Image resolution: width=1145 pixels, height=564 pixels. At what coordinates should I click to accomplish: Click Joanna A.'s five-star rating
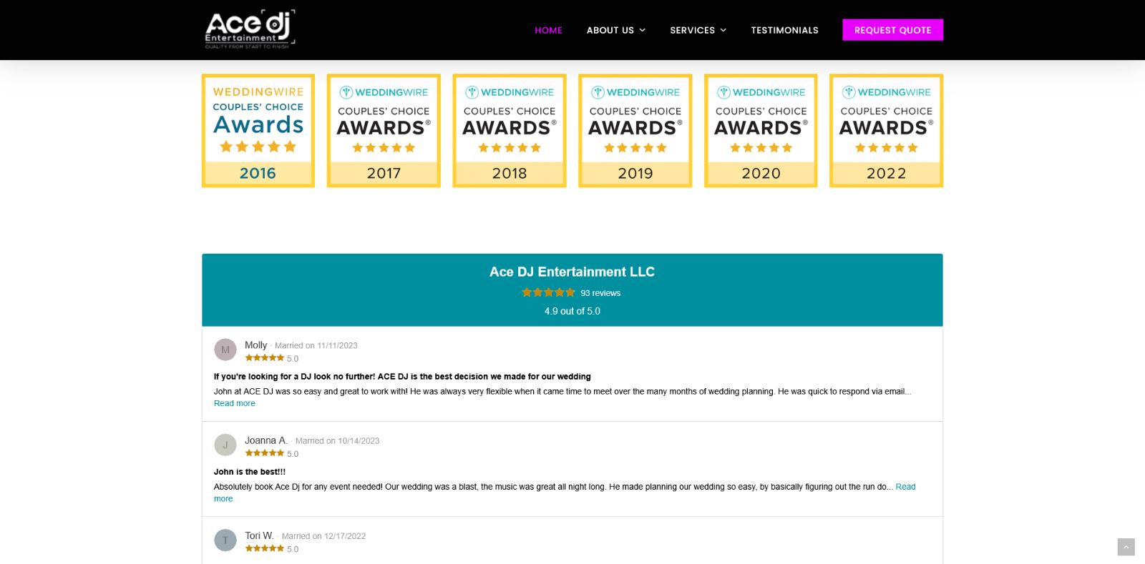coord(265,453)
